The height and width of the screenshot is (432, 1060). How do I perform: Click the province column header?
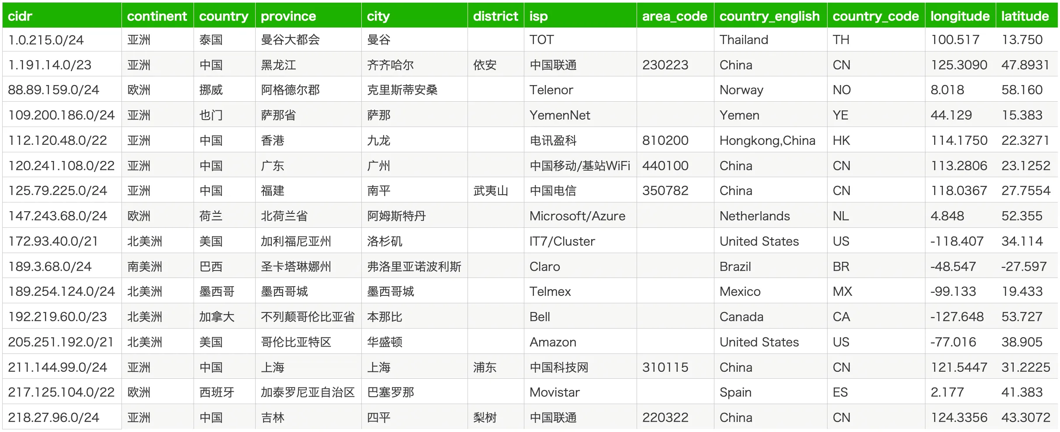click(308, 16)
